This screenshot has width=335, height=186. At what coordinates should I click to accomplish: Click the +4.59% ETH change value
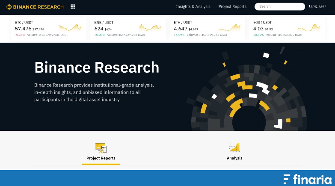click(179, 35)
